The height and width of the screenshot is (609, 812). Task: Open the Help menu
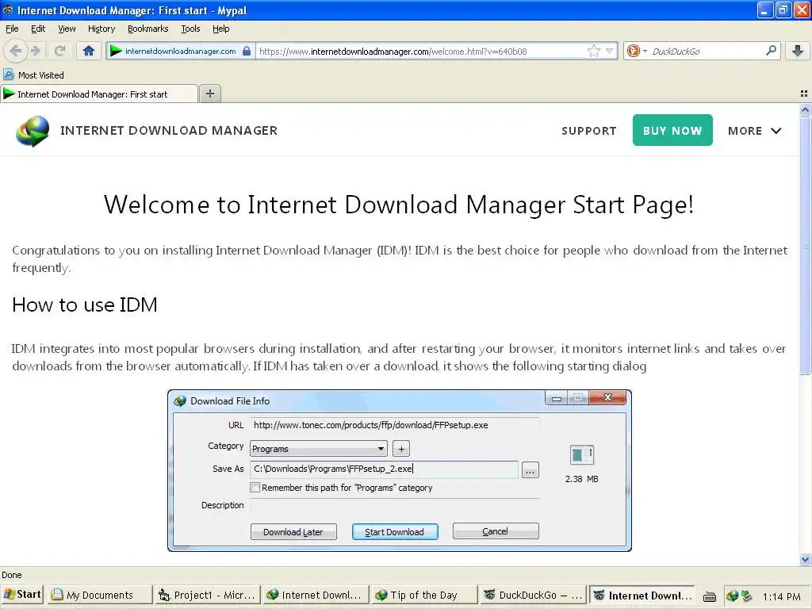[x=221, y=29]
